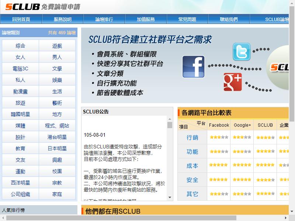The height and width of the screenshot is (221, 295).
Task: Open 常見問題 navigation item
Action: coord(187,19)
